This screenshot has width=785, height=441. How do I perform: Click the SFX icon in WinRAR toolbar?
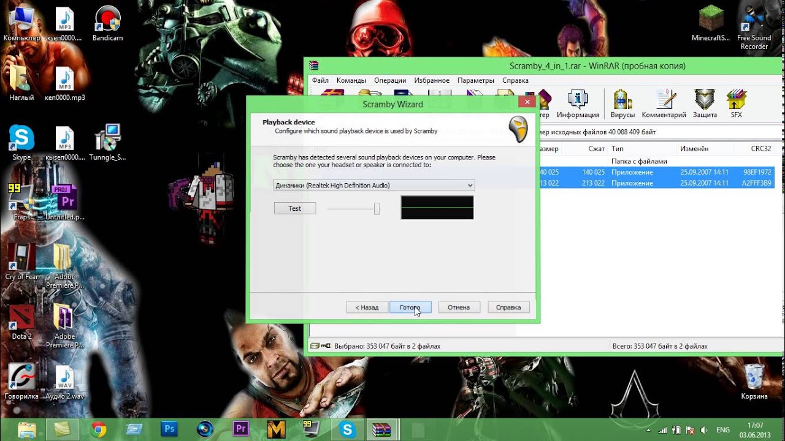(736, 104)
